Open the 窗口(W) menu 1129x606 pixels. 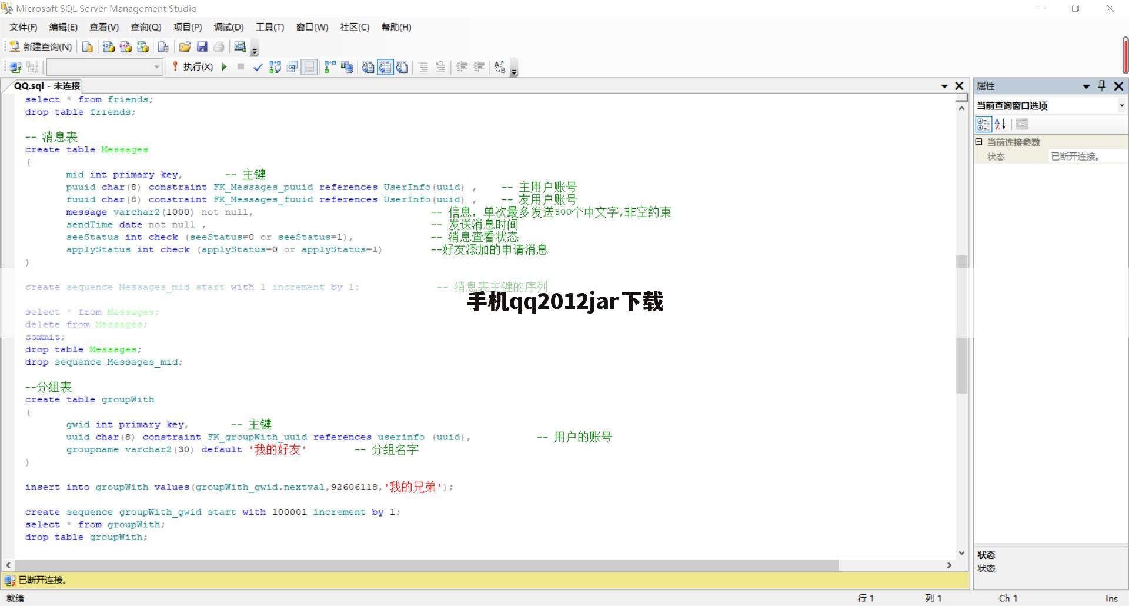312,27
